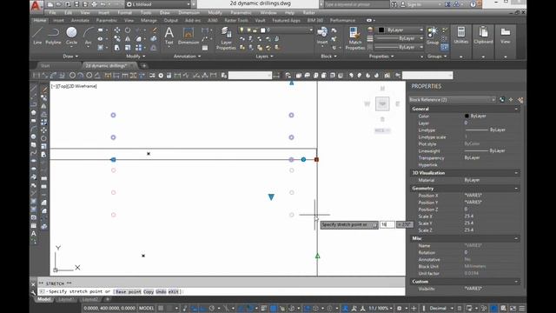Select the Arc tool
The image size is (556, 313).
(x=88, y=36)
